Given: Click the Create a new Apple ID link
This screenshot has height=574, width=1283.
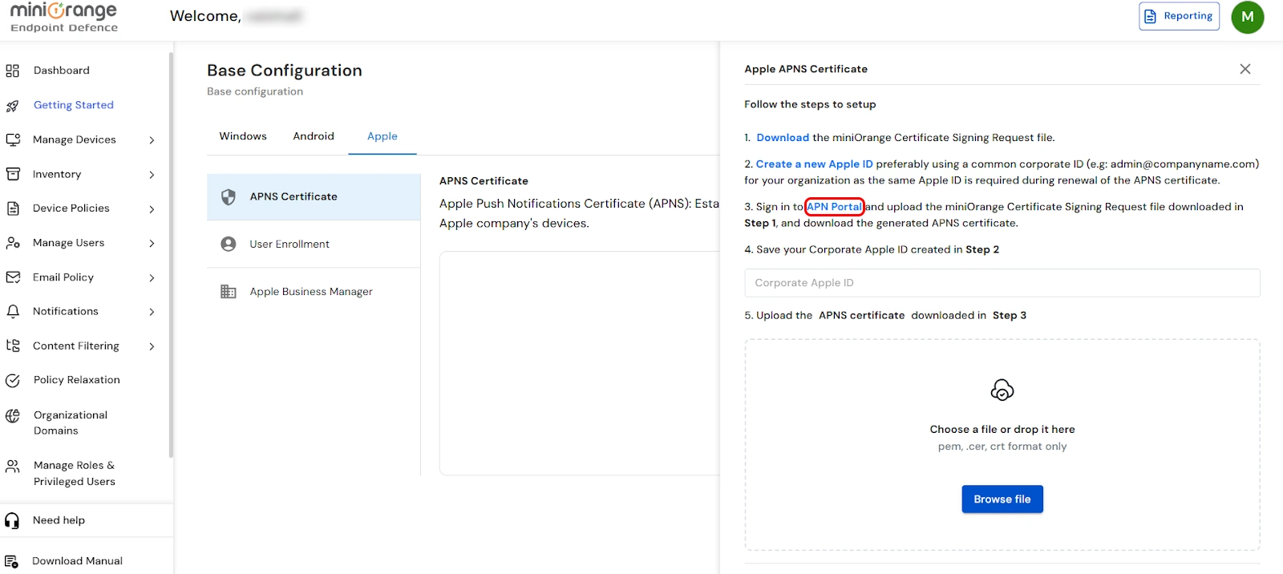Looking at the screenshot, I should tap(814, 164).
